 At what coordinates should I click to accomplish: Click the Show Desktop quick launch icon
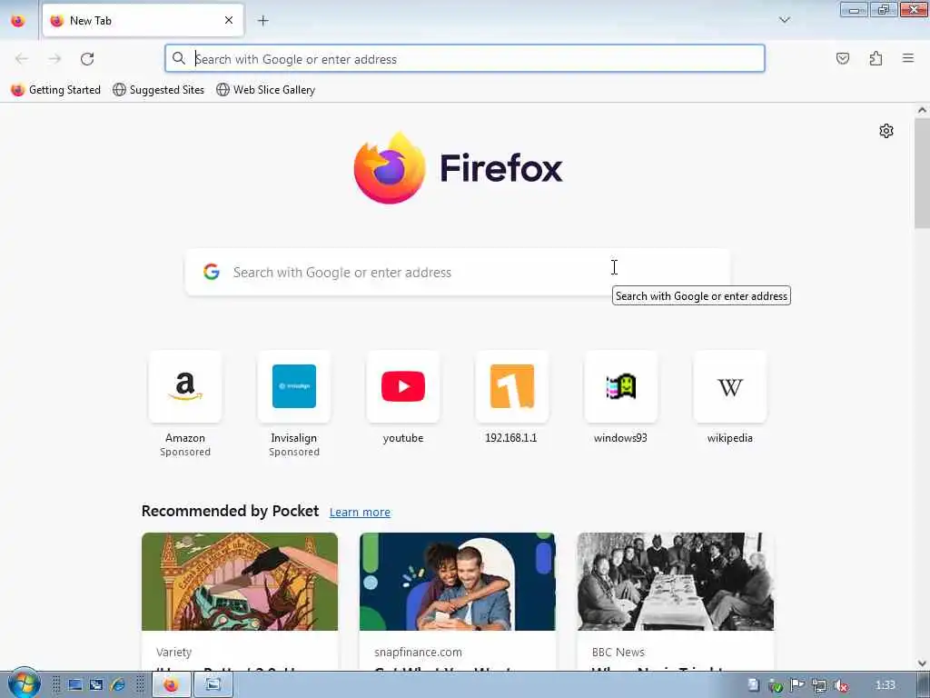click(74, 685)
